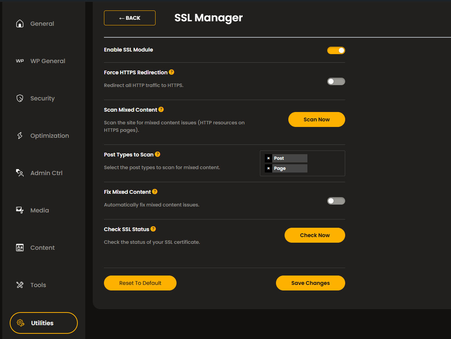Navigate to WP General settings

click(19, 60)
